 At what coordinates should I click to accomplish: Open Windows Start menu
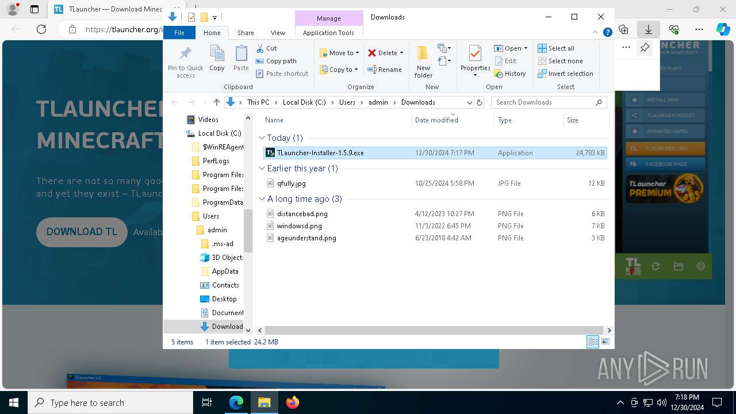13,402
